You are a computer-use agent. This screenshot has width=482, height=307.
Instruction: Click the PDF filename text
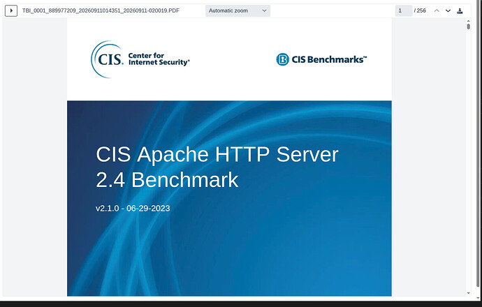(x=101, y=10)
